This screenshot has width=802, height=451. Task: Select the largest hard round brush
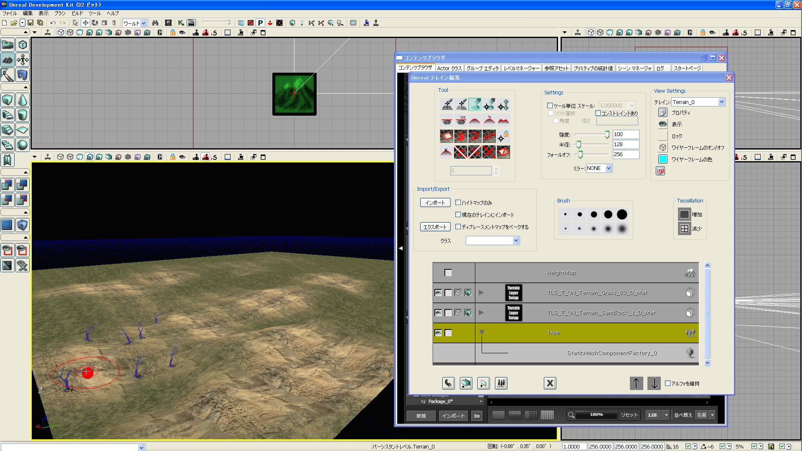(x=622, y=215)
